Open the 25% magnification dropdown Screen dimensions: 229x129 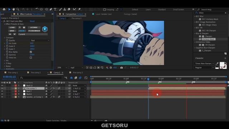(x=62, y=68)
